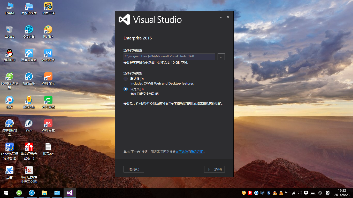Select 优酷 desktop icon

[10, 102]
